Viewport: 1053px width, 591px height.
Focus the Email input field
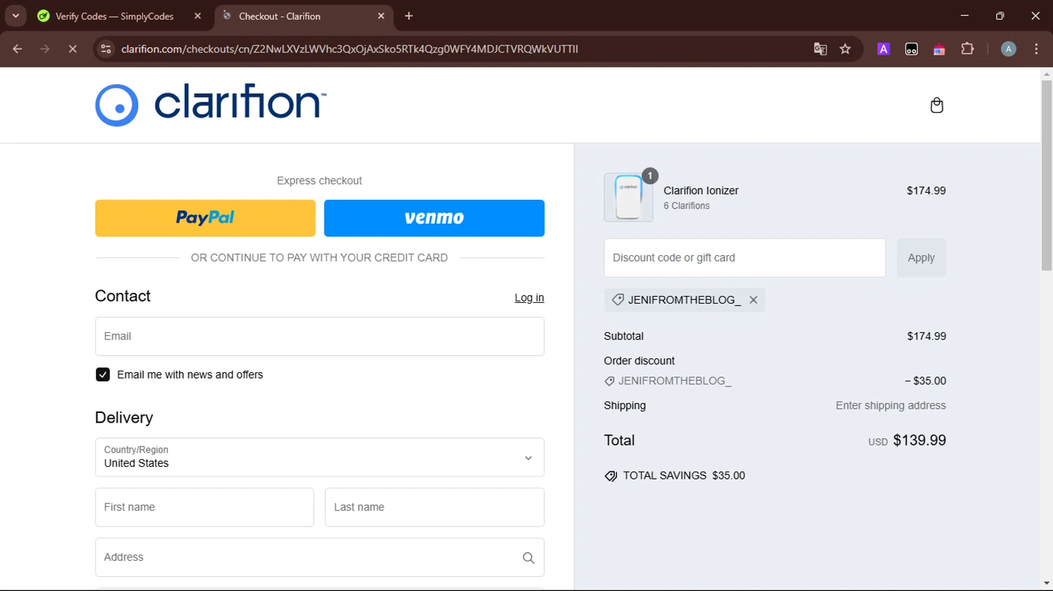pyautogui.click(x=319, y=337)
